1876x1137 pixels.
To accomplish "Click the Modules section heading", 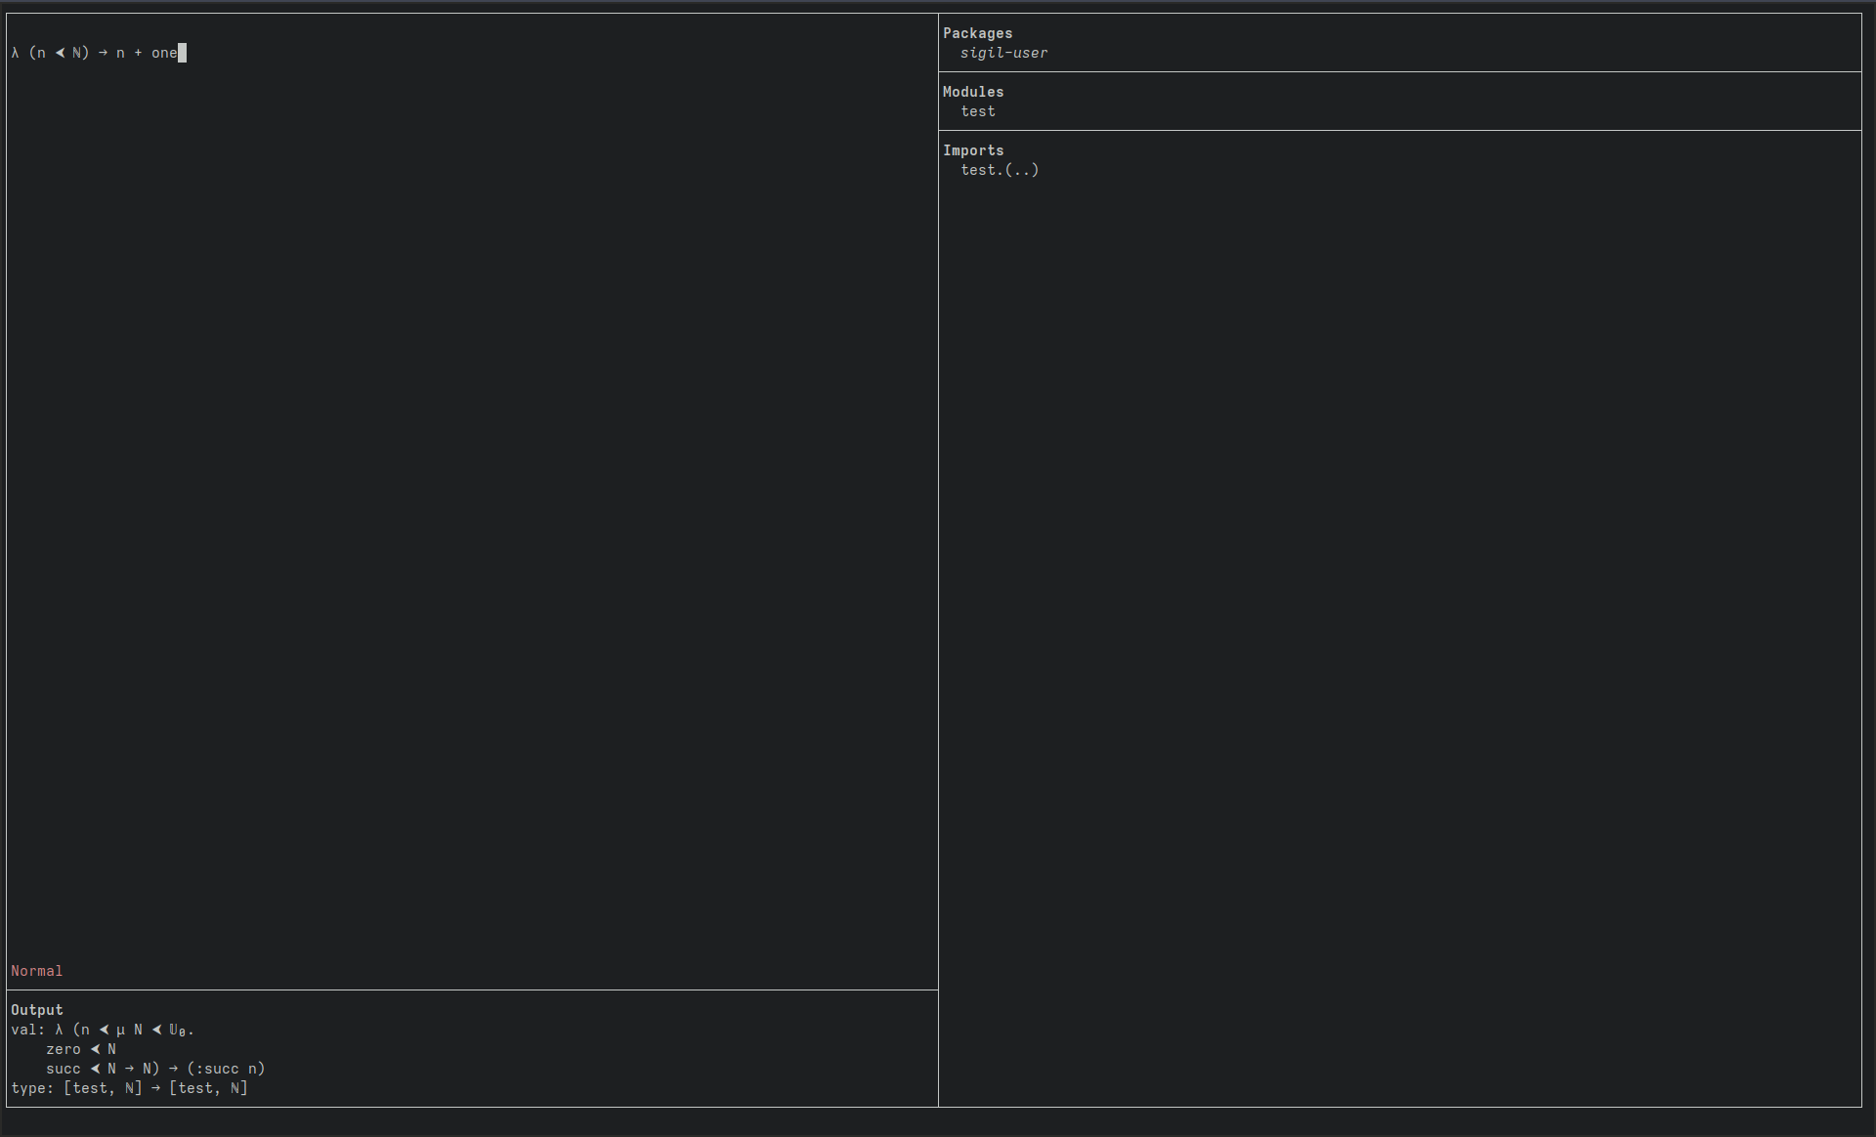I will pos(973,92).
